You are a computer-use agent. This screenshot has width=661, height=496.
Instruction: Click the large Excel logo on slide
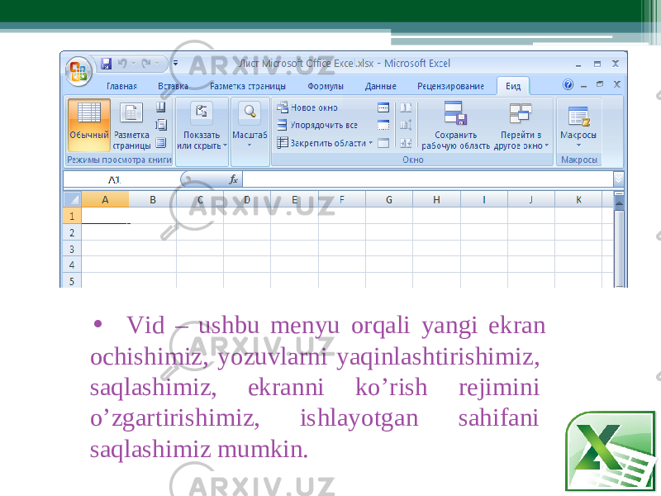611,451
